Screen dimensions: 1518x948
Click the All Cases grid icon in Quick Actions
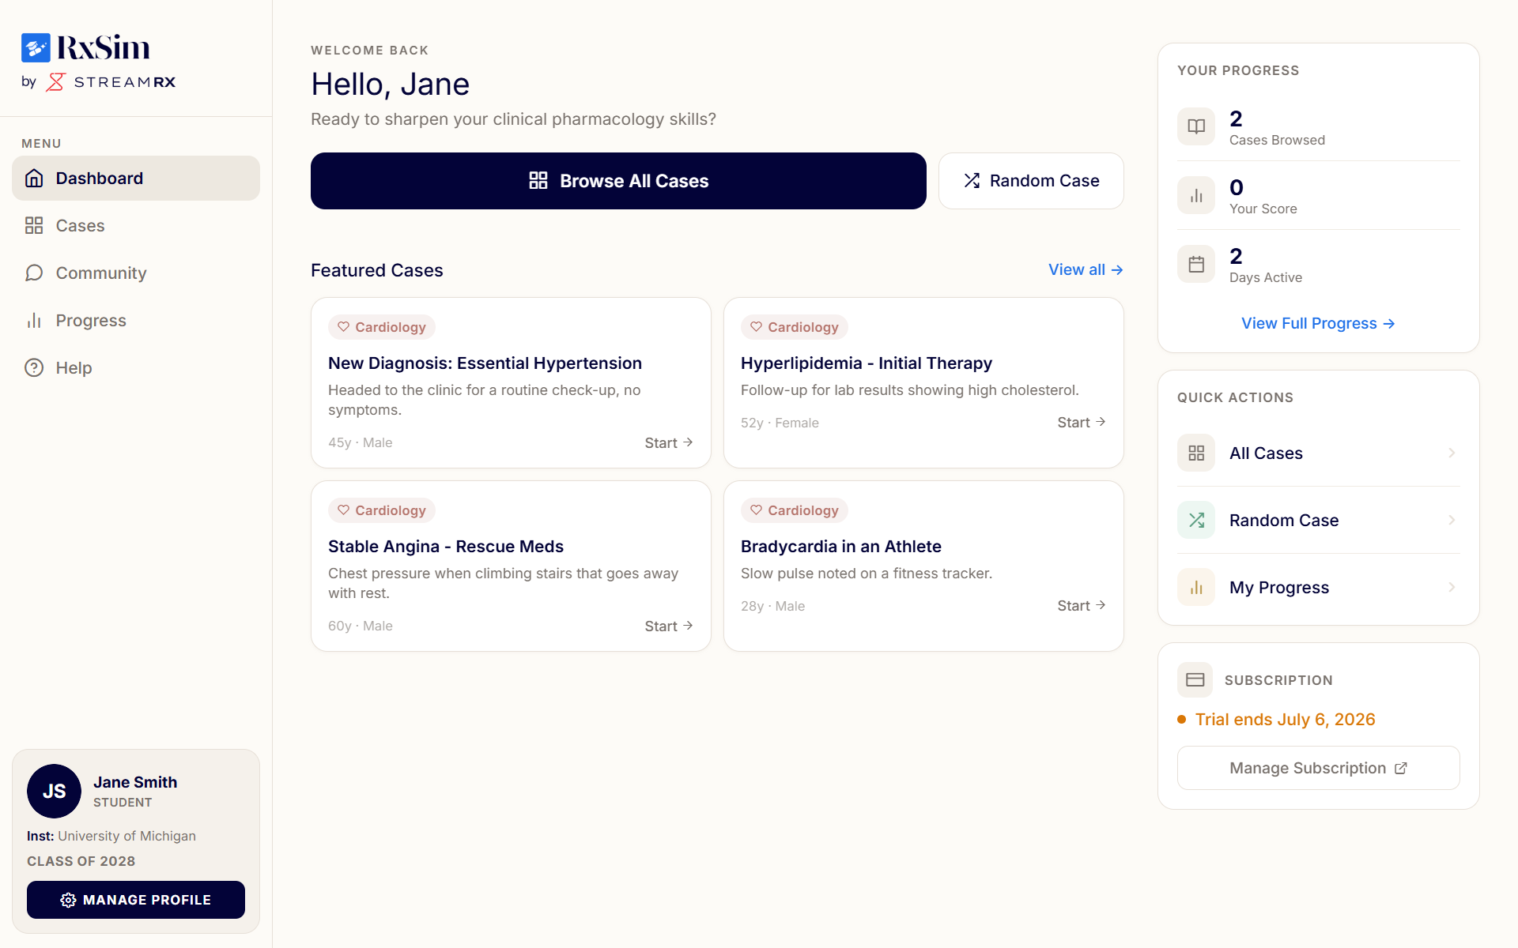(1196, 453)
